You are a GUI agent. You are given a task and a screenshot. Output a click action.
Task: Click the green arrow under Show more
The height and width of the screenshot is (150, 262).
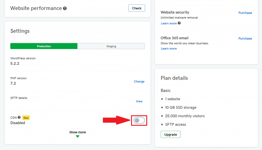tap(77, 136)
